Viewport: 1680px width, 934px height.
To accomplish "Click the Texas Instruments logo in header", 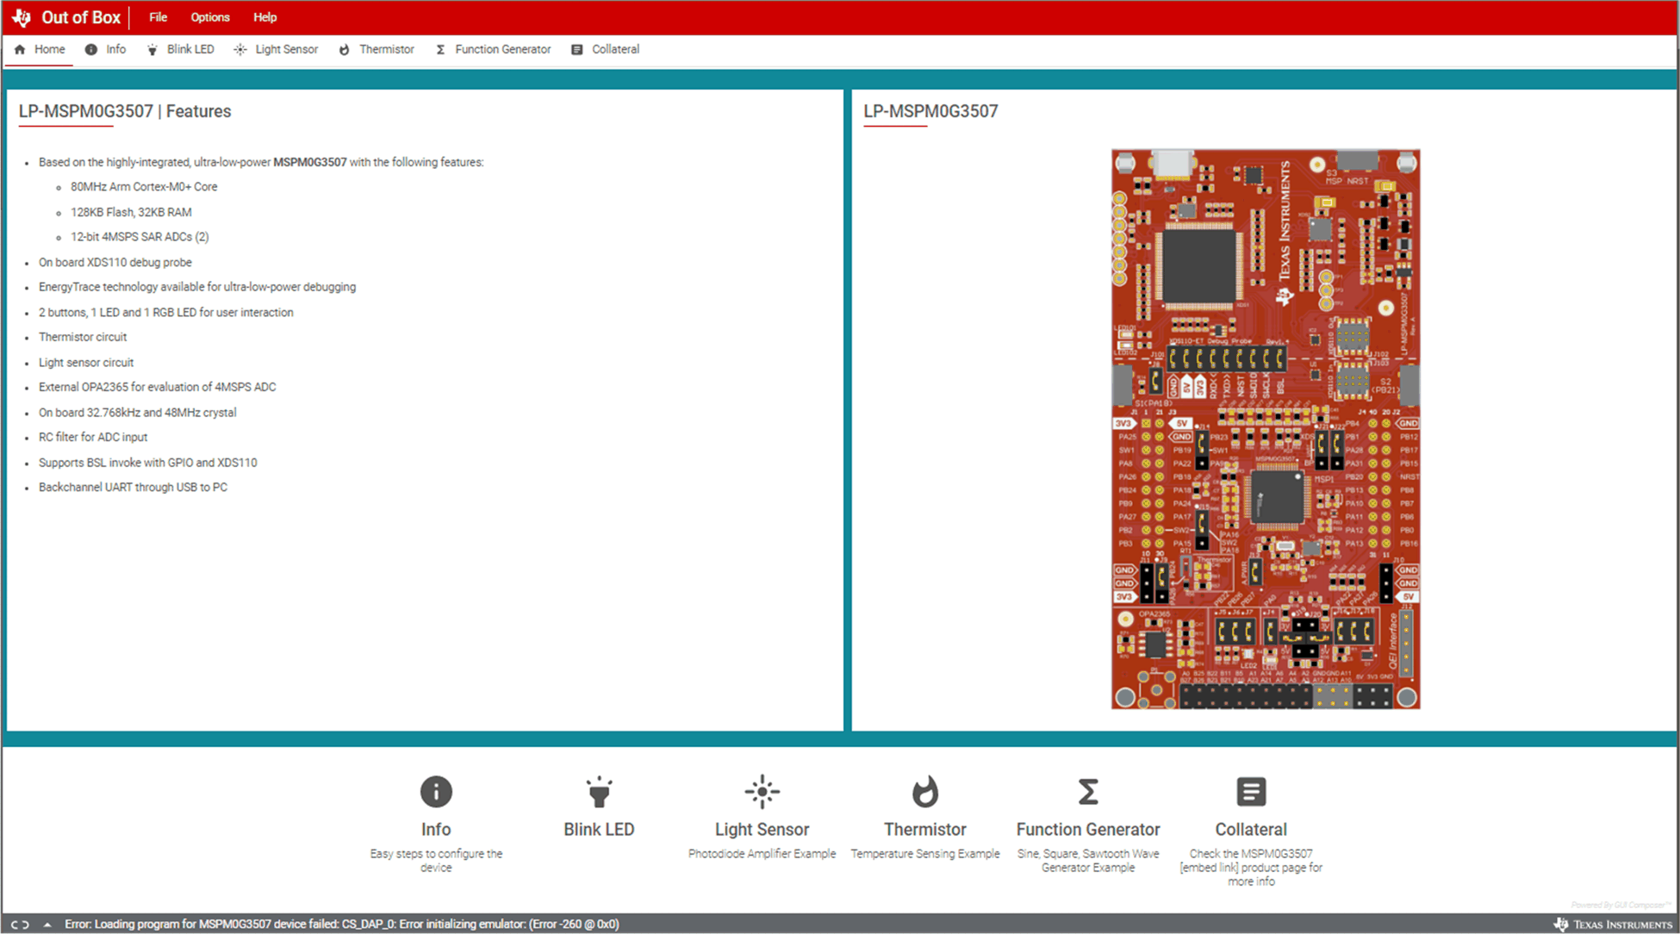I will (22, 17).
